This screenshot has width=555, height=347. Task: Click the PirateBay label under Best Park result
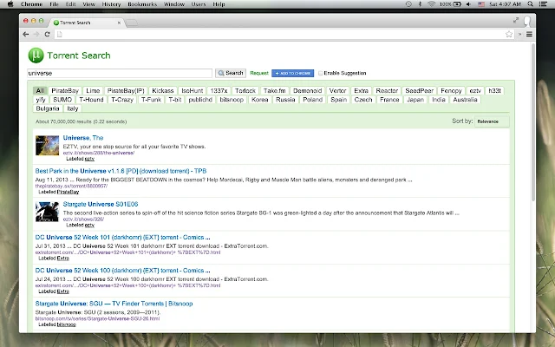pos(68,192)
